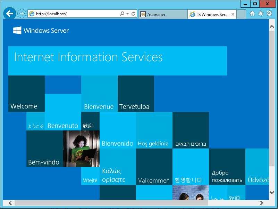Image resolution: width=278 pixels, height=209 pixels.
Task: Switch to the /manager tab
Action: tap(162, 14)
